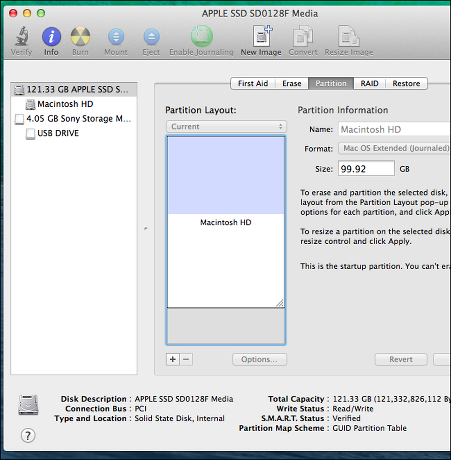Click the Eject toolbar icon
Screen dimensions: 451x460
(151, 37)
